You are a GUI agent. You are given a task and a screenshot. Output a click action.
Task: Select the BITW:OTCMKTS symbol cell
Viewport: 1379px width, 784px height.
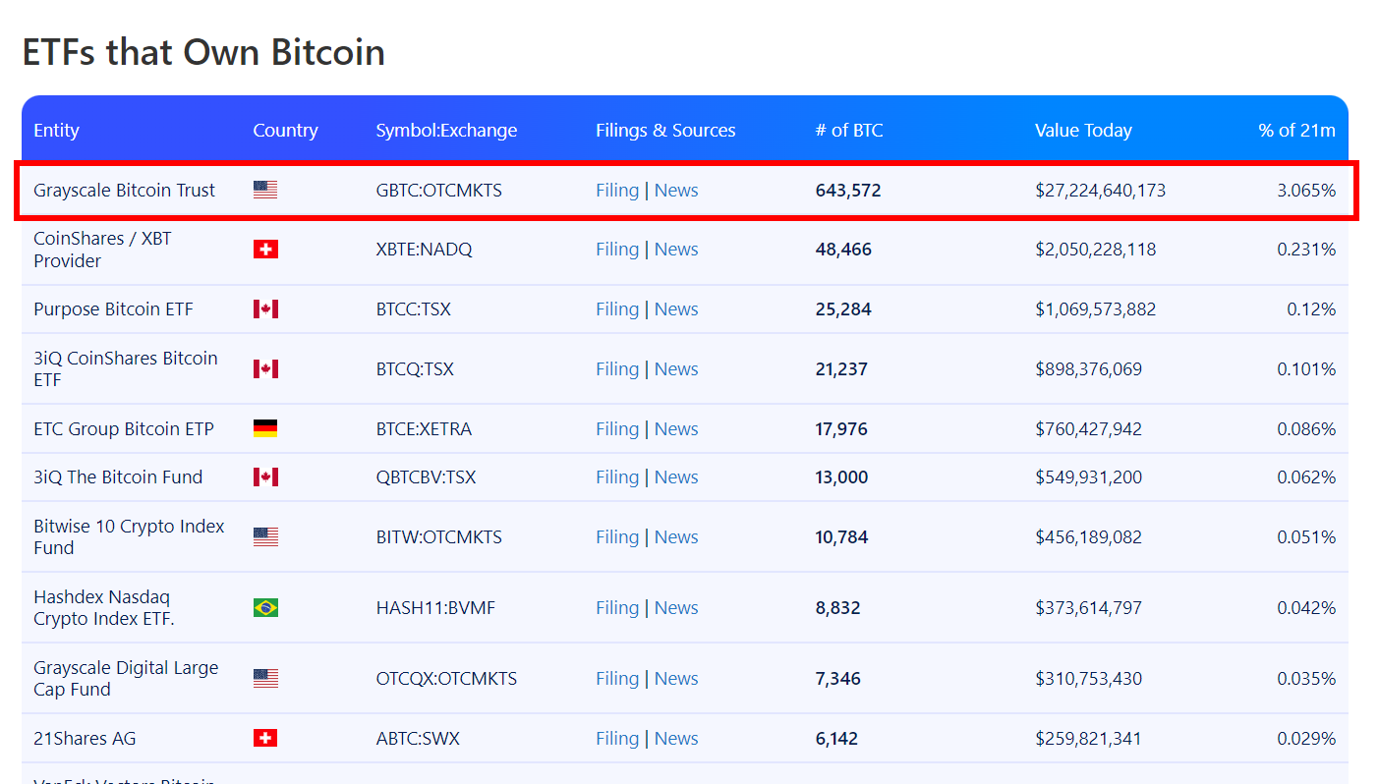(438, 537)
